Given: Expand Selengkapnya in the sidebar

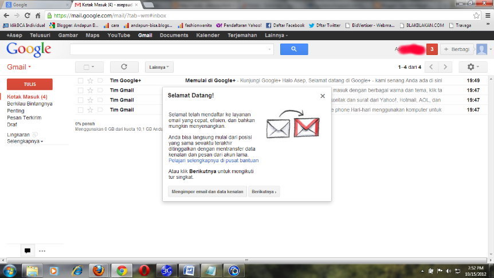Looking at the screenshot, I should pos(25,141).
